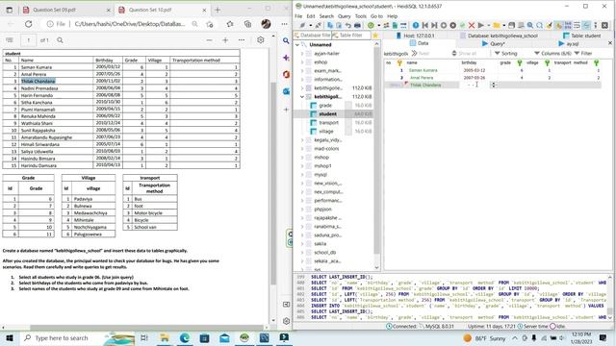Switch to the Data tab
Viewport: 616px width, 346px height.
coord(420,43)
